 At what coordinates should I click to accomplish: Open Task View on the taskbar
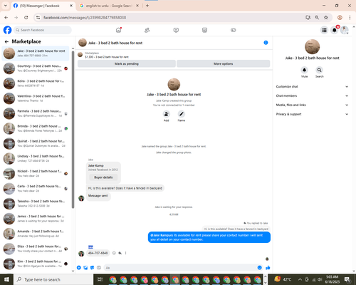click(x=100, y=279)
